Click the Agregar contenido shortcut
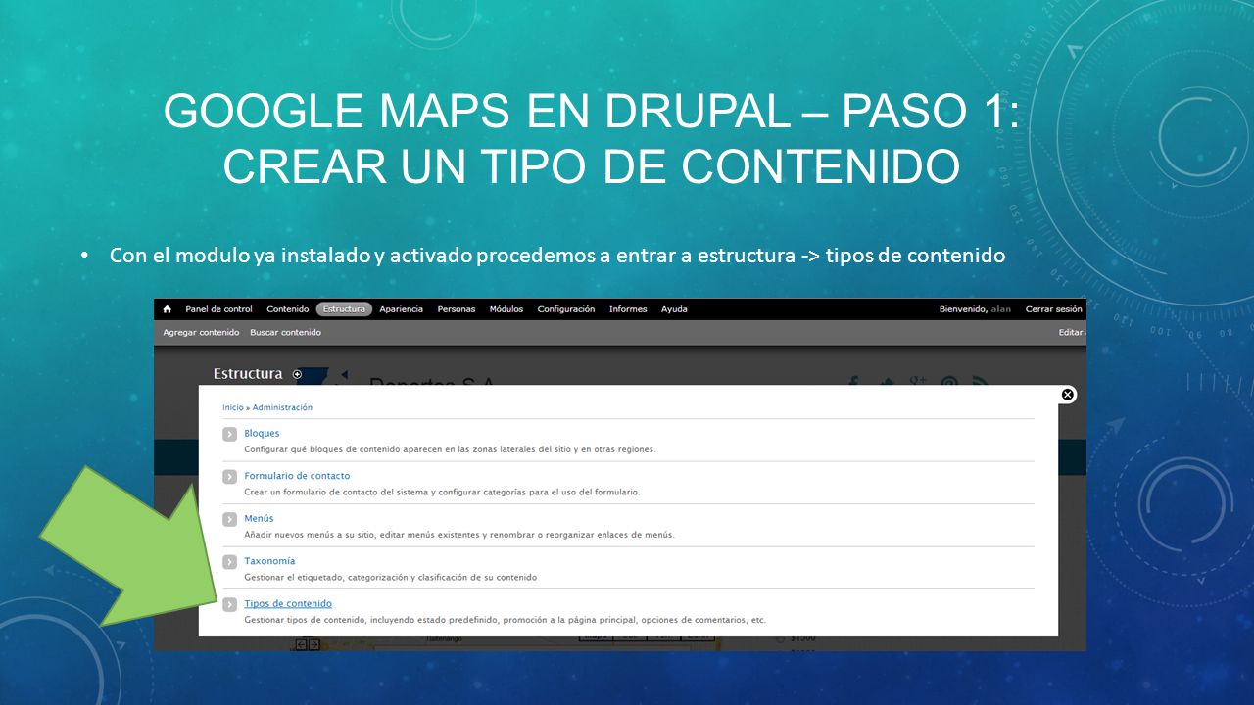This screenshot has height=705, width=1254. [201, 333]
